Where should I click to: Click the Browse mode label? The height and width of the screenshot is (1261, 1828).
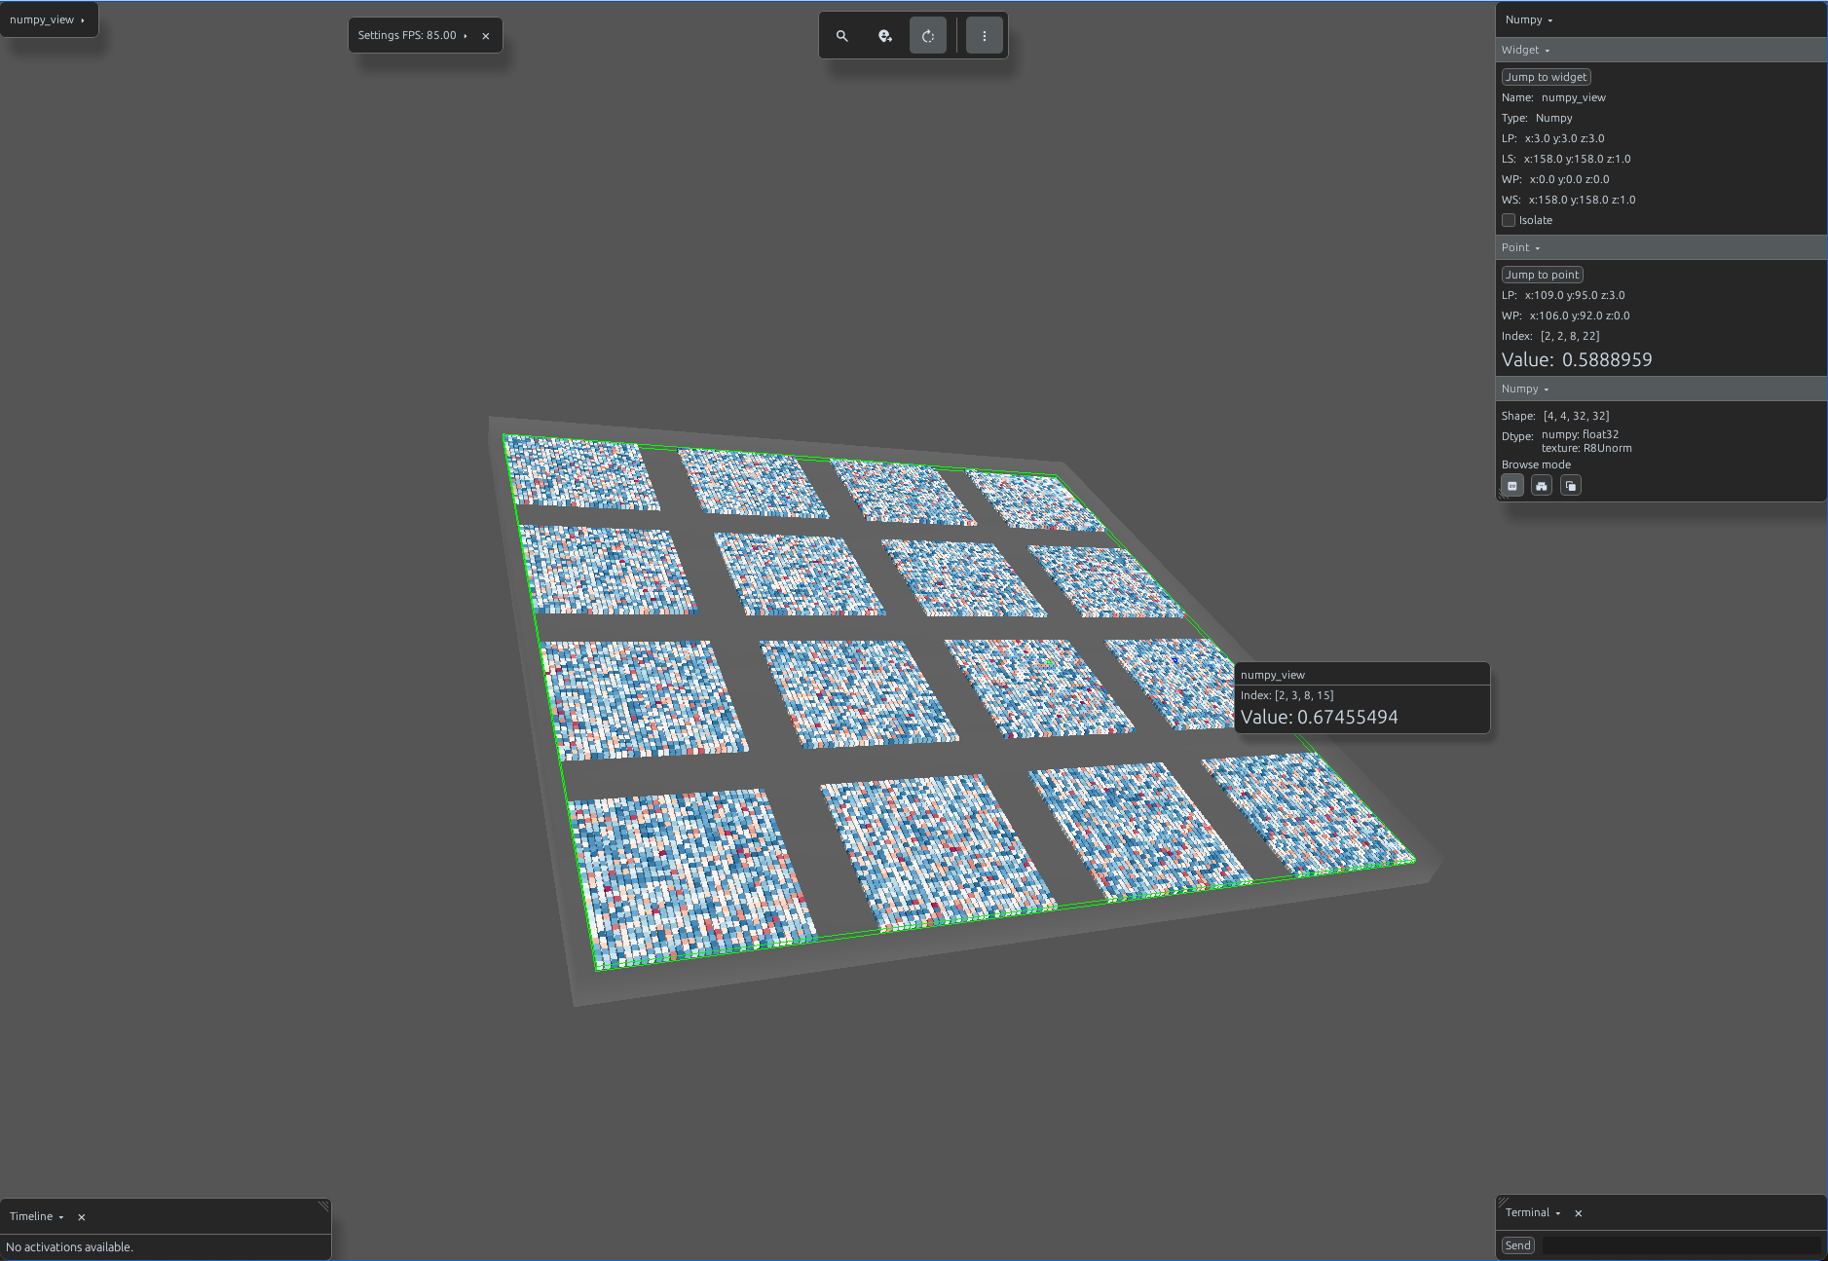(1536, 464)
